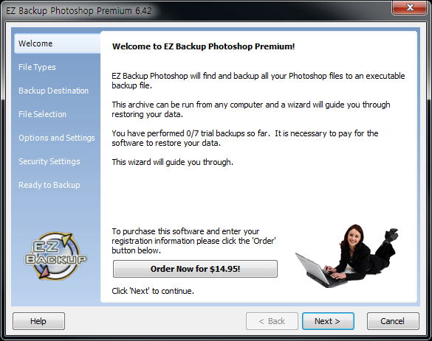Click the window title bar text
This screenshot has height=341, width=432.
pyautogui.click(x=79, y=11)
